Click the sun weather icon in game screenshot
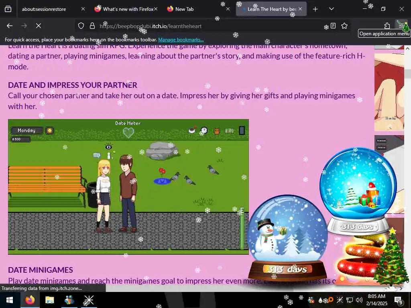 pos(49,130)
